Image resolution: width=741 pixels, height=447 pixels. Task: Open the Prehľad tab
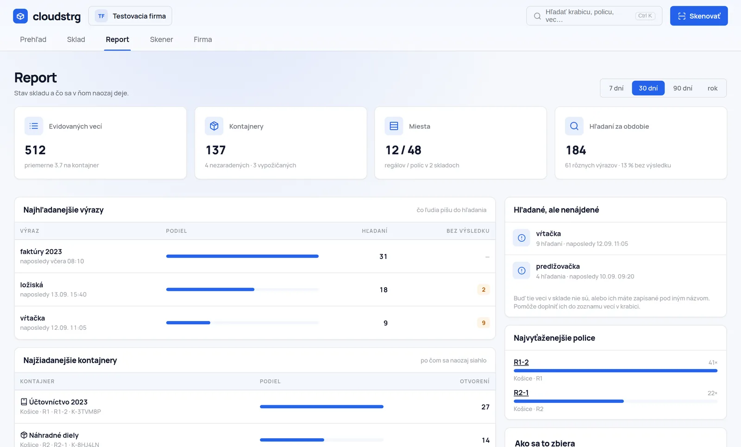[x=33, y=39]
